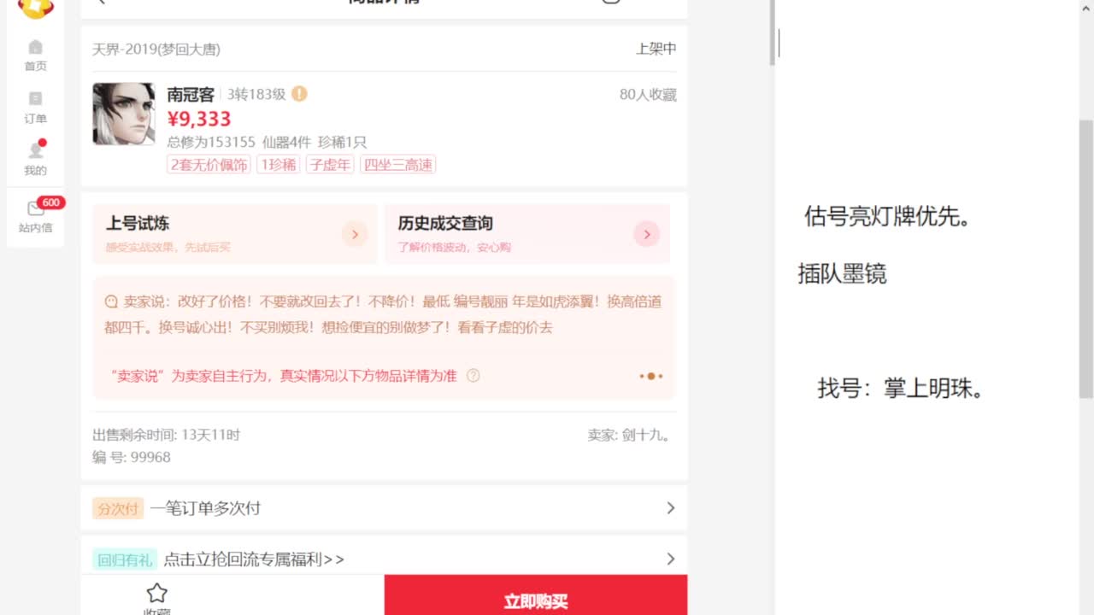
Task: Click the icon at header's right side
Action: pos(611,2)
